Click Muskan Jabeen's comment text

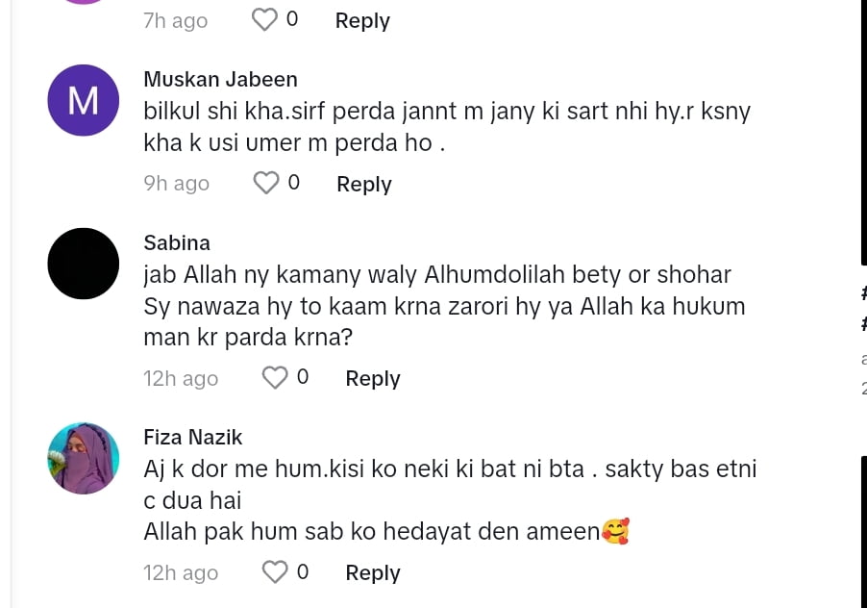pos(447,127)
